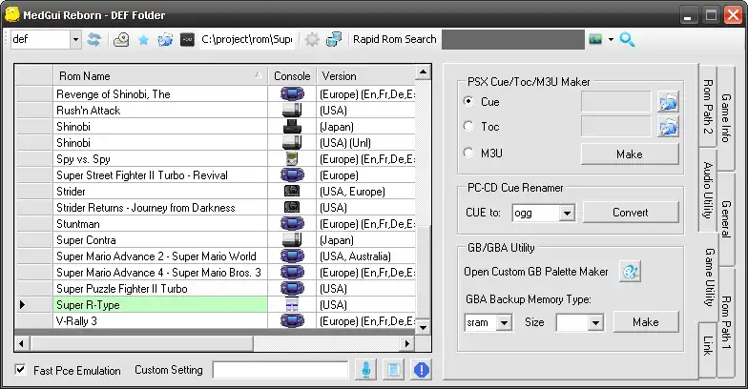Click the horizontal scrollbar thumb
Screen dimensions: 748x389
(x=142, y=343)
